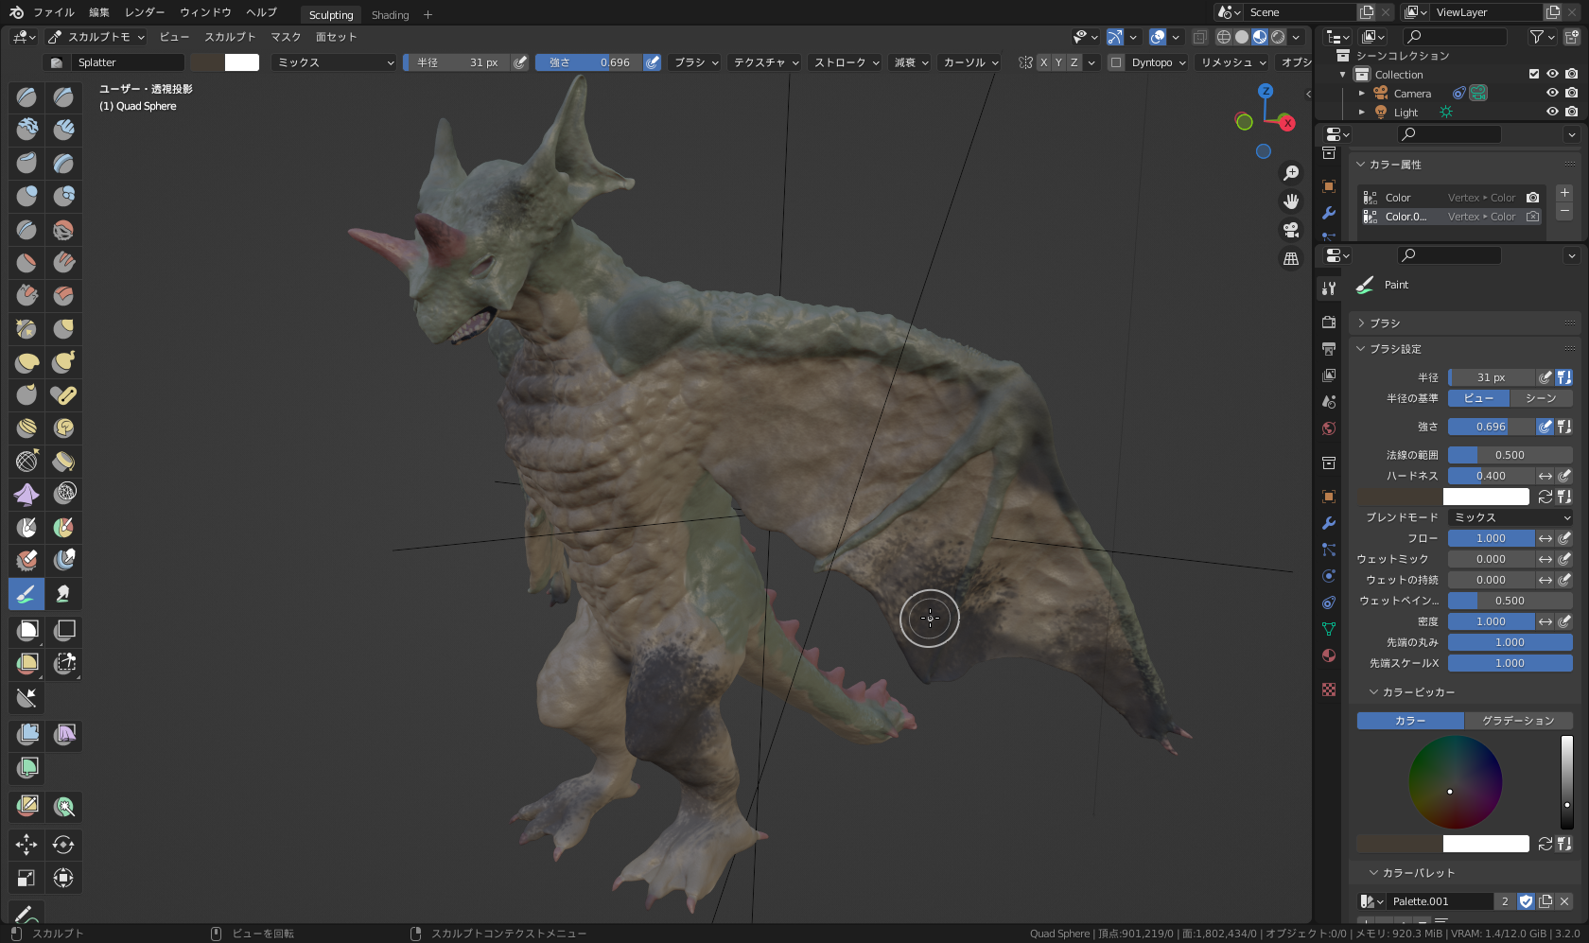The width and height of the screenshot is (1589, 943).
Task: Expand the Camera item in outliner
Action: click(1361, 93)
